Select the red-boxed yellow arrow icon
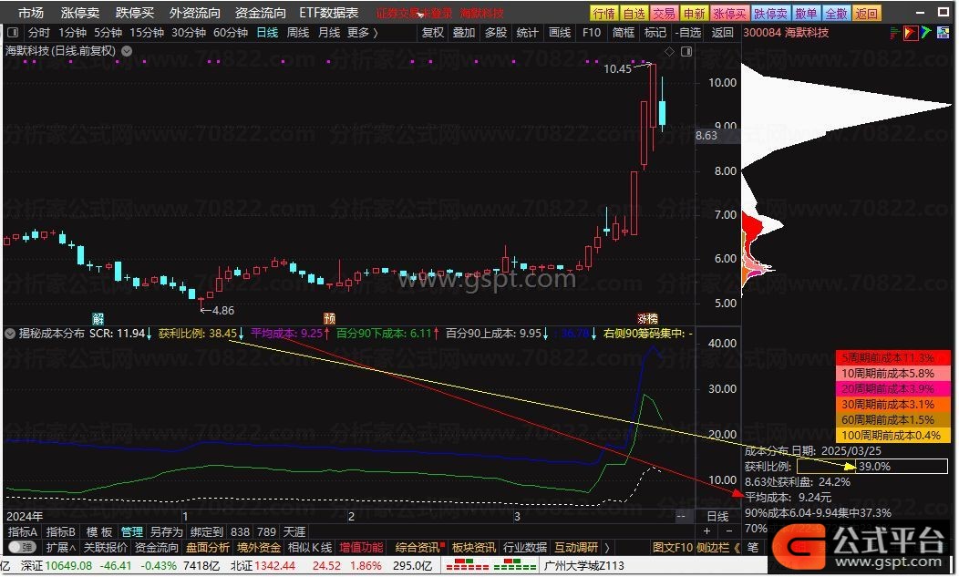The image size is (959, 577). pyautogui.click(x=910, y=33)
